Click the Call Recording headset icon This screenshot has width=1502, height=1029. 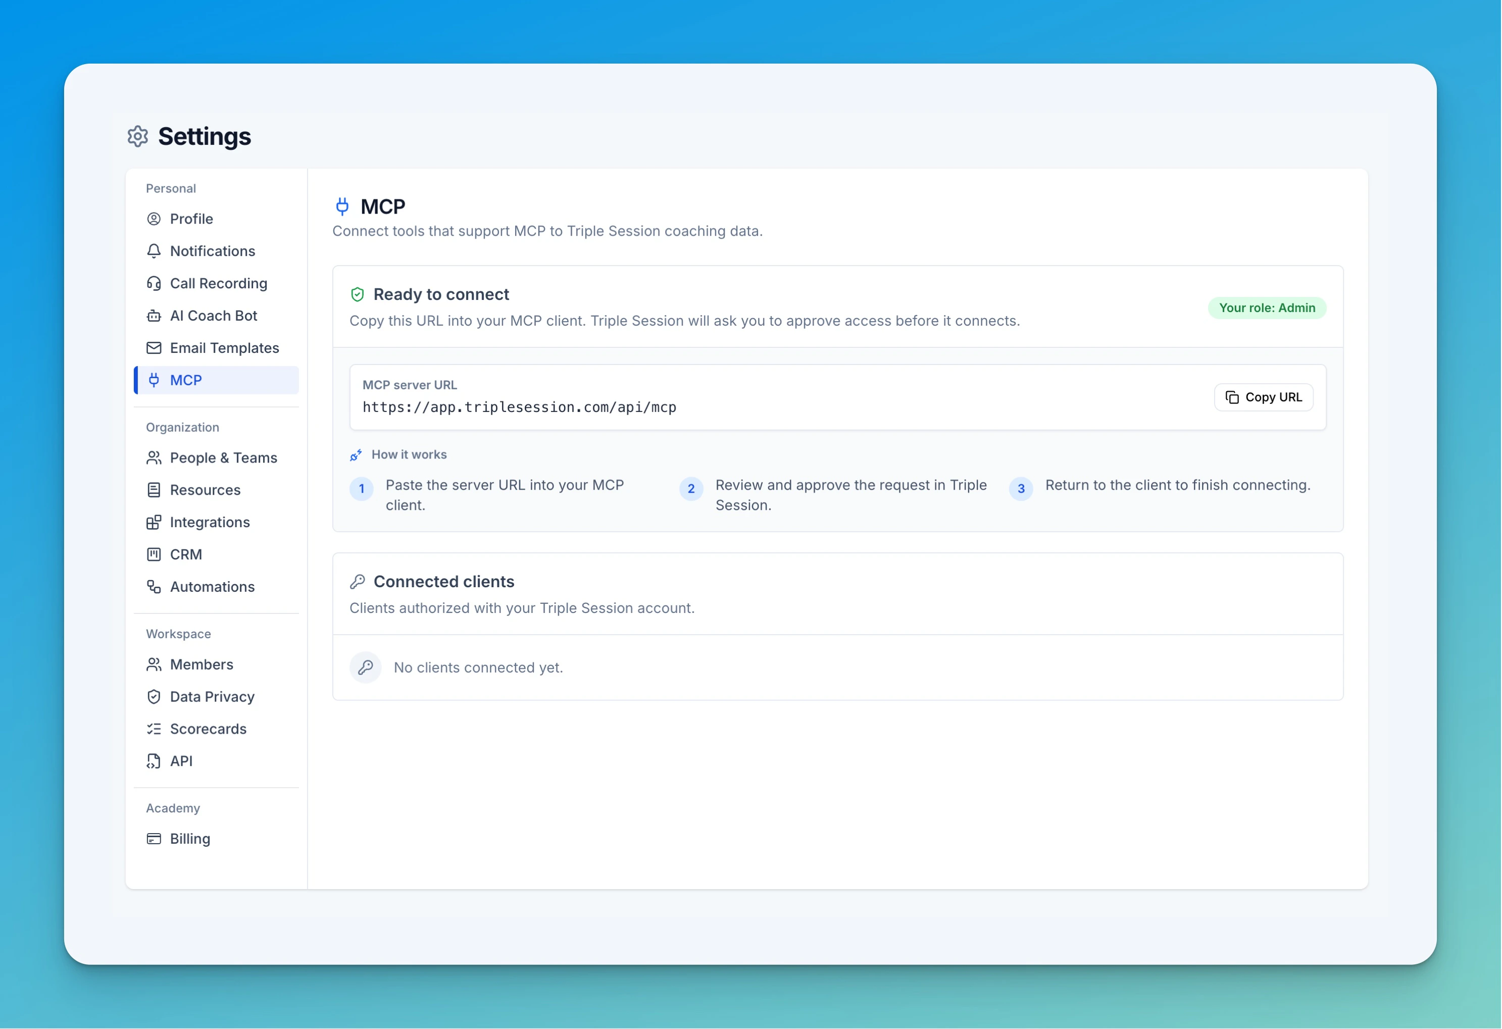(154, 284)
